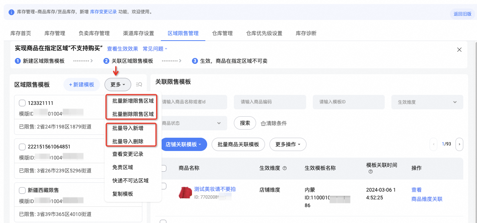Click 清除条件 to clear the search filters
Image resolution: width=477 pixels, height=223 pixels.
pos(274,123)
